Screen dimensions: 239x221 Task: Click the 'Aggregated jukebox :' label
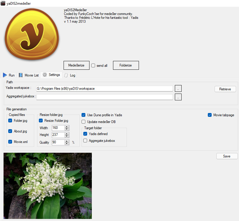coord(21,96)
